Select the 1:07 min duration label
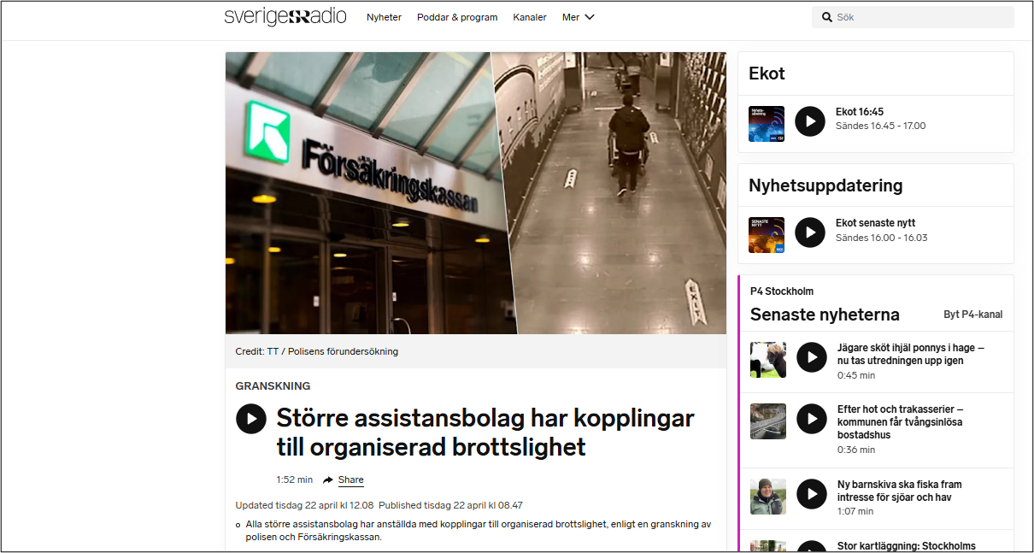1034x553 pixels. [855, 511]
